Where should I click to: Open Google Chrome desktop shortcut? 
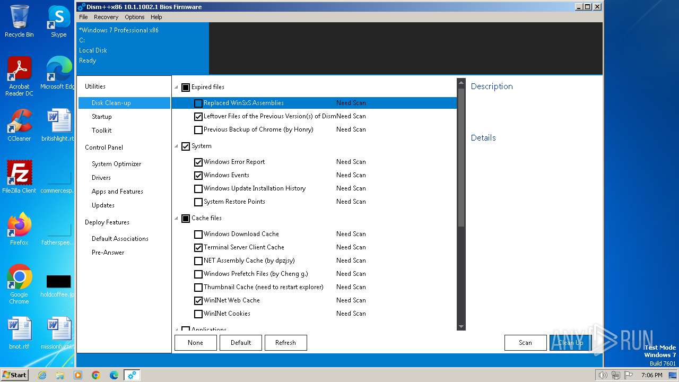pos(19,284)
